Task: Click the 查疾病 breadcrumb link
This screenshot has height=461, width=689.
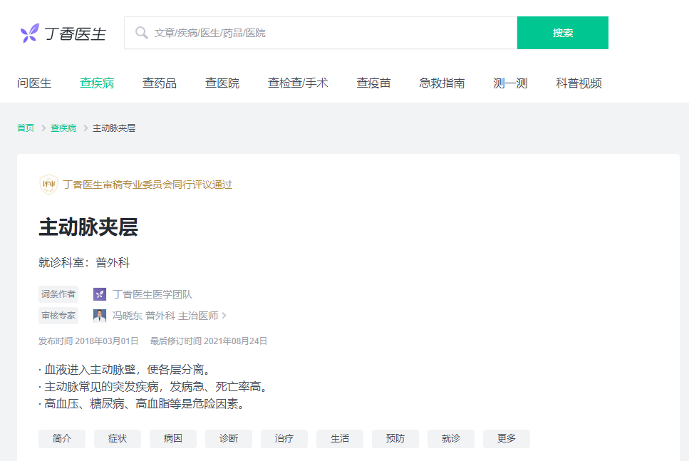Action: tap(63, 128)
